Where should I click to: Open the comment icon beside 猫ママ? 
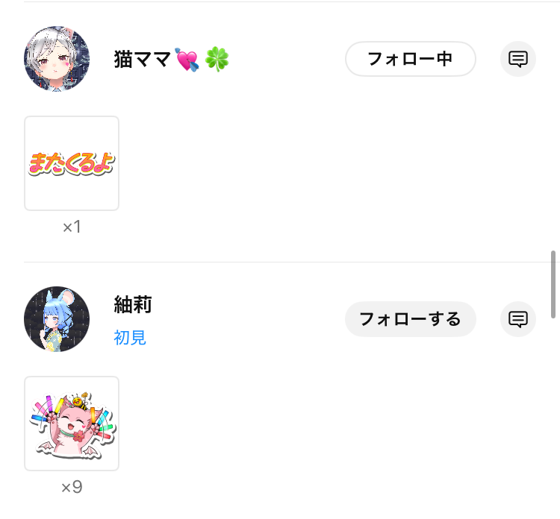[518, 59]
